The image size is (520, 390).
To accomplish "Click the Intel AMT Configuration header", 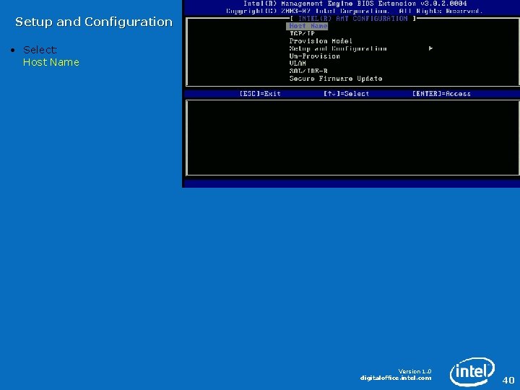I will click(353, 19).
